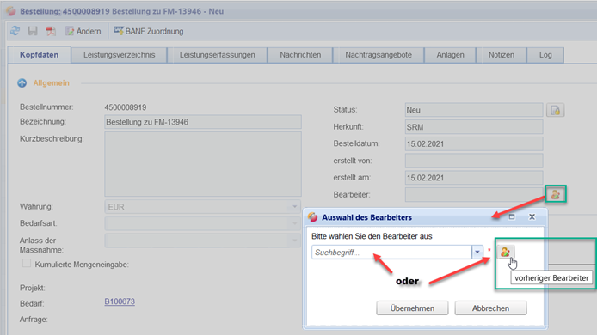
Task: Open the Anlagen tab
Action: pos(451,55)
